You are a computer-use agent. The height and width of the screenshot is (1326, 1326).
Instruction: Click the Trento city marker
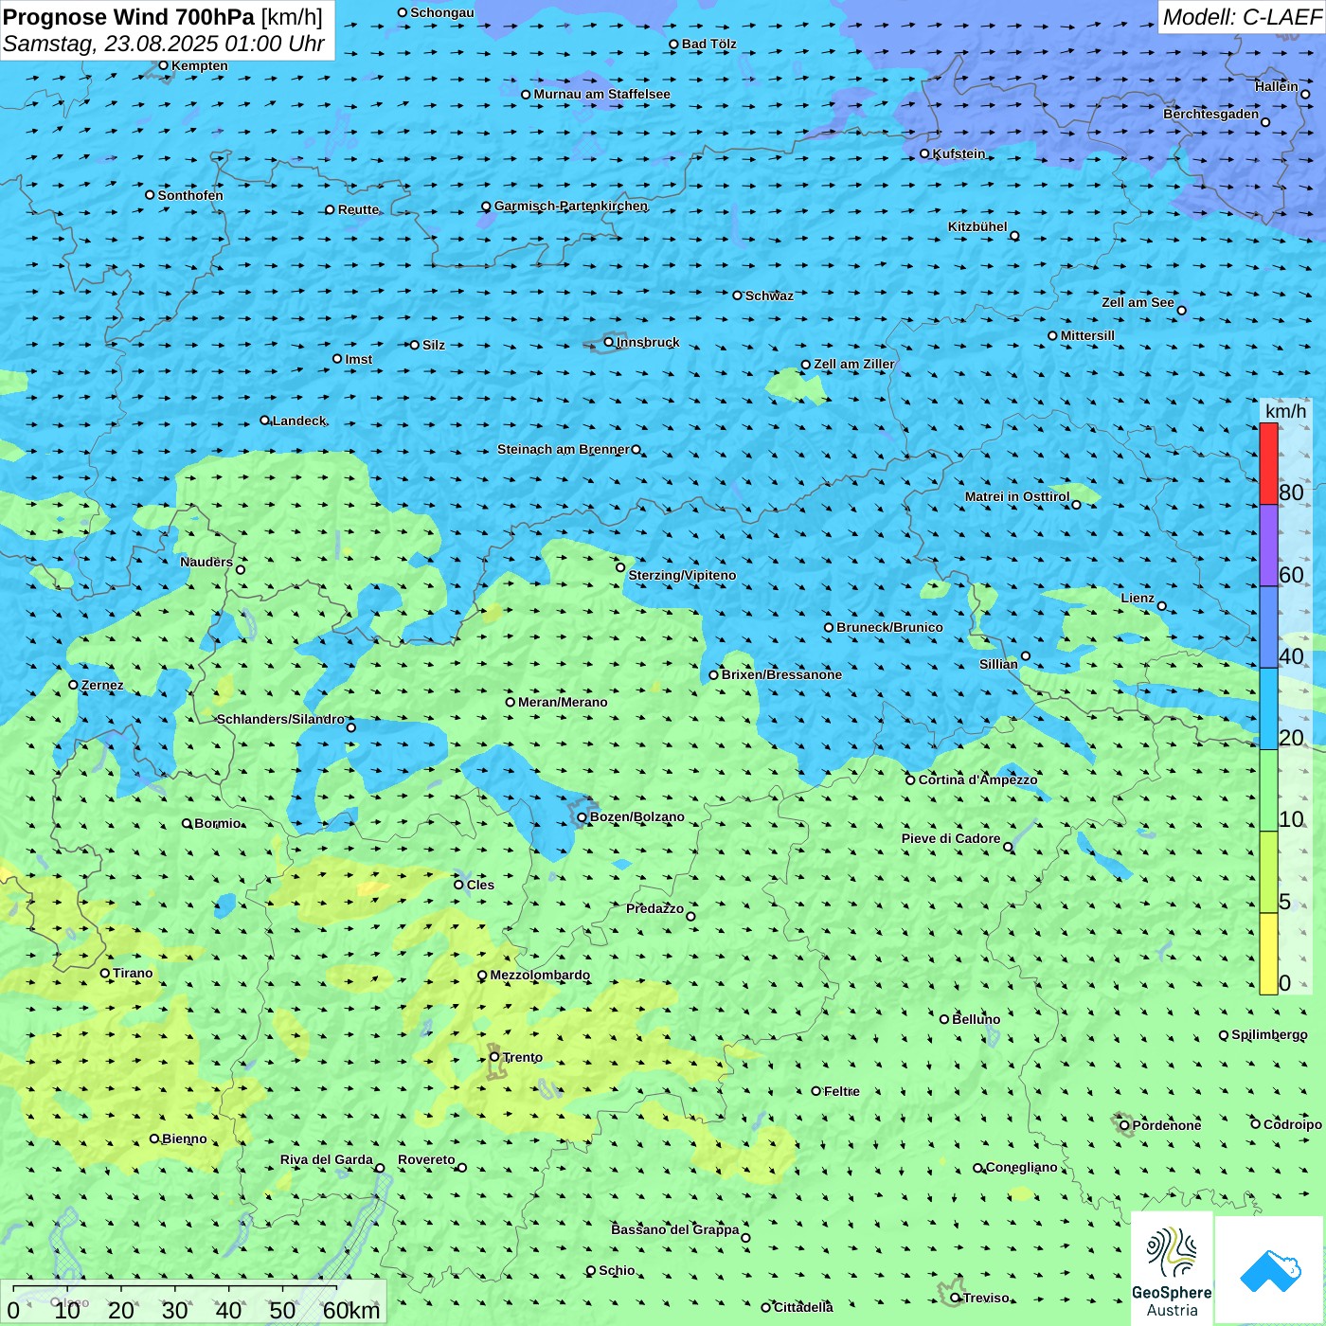[x=494, y=1057]
